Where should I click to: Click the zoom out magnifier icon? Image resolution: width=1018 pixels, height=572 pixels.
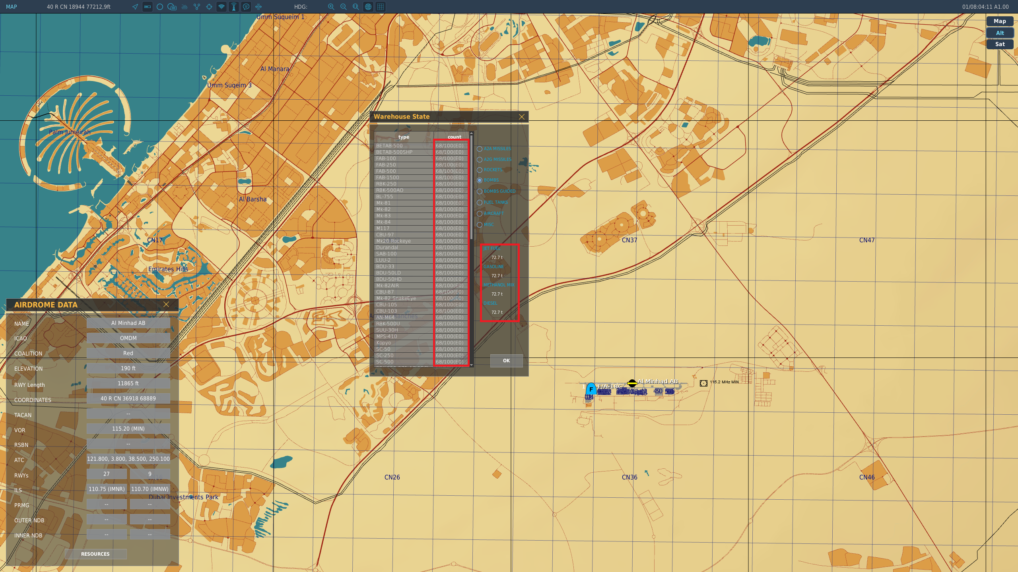pos(344,7)
